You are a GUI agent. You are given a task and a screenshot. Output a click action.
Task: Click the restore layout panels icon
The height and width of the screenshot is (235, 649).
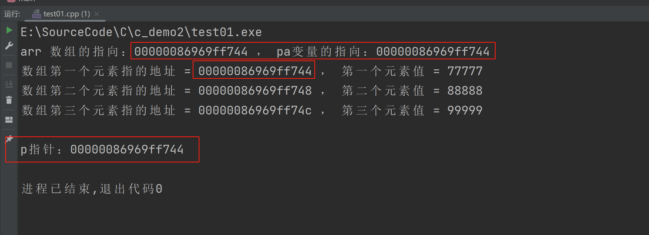(9, 120)
